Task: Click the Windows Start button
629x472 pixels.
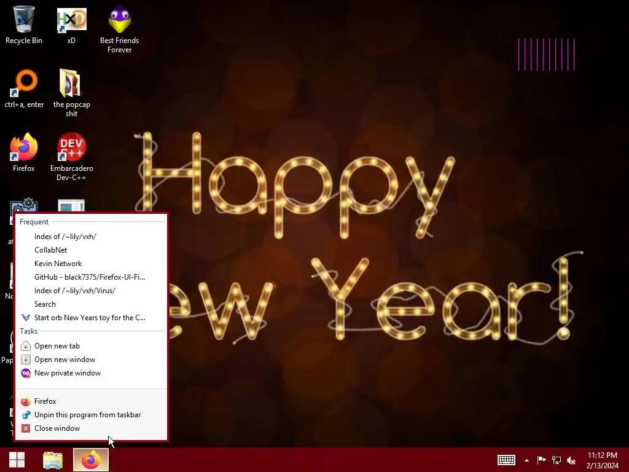Action: click(x=17, y=460)
